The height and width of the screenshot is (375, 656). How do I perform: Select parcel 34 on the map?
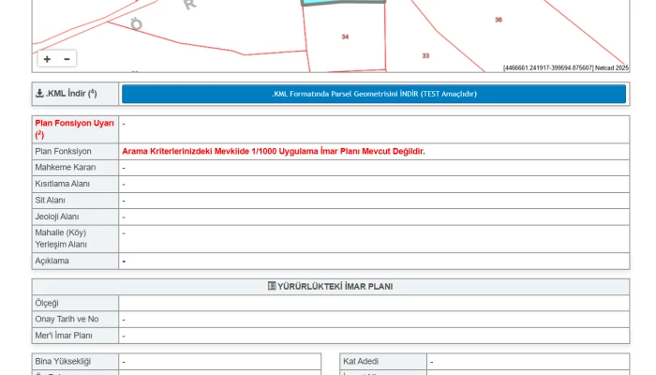[x=345, y=37]
